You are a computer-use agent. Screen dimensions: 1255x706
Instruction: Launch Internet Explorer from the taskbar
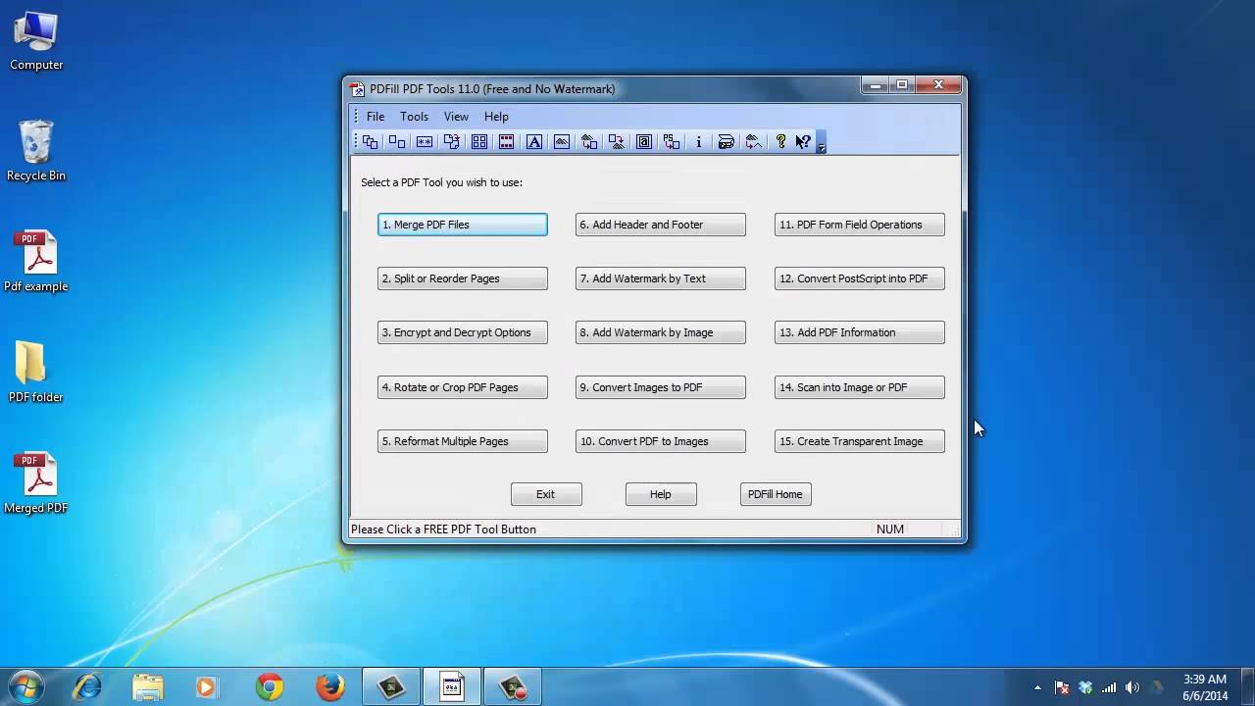click(87, 686)
